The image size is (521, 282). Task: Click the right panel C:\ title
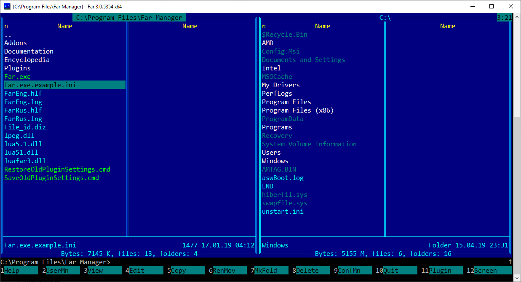coord(385,18)
